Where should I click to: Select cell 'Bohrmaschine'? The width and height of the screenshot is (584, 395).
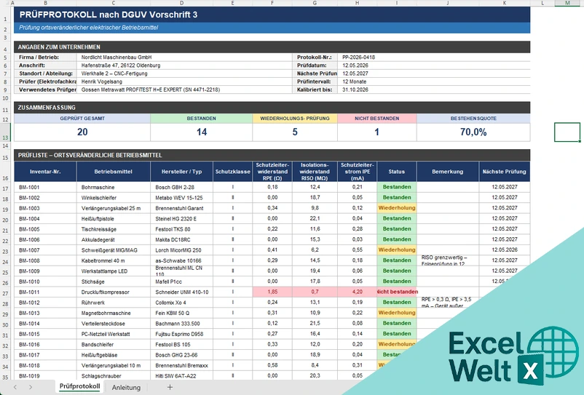114,187
